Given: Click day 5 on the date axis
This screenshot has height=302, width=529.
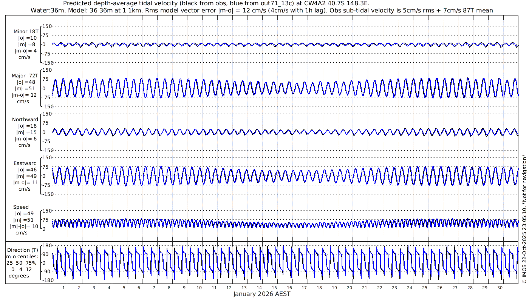Looking at the screenshot, I should 124,288.
